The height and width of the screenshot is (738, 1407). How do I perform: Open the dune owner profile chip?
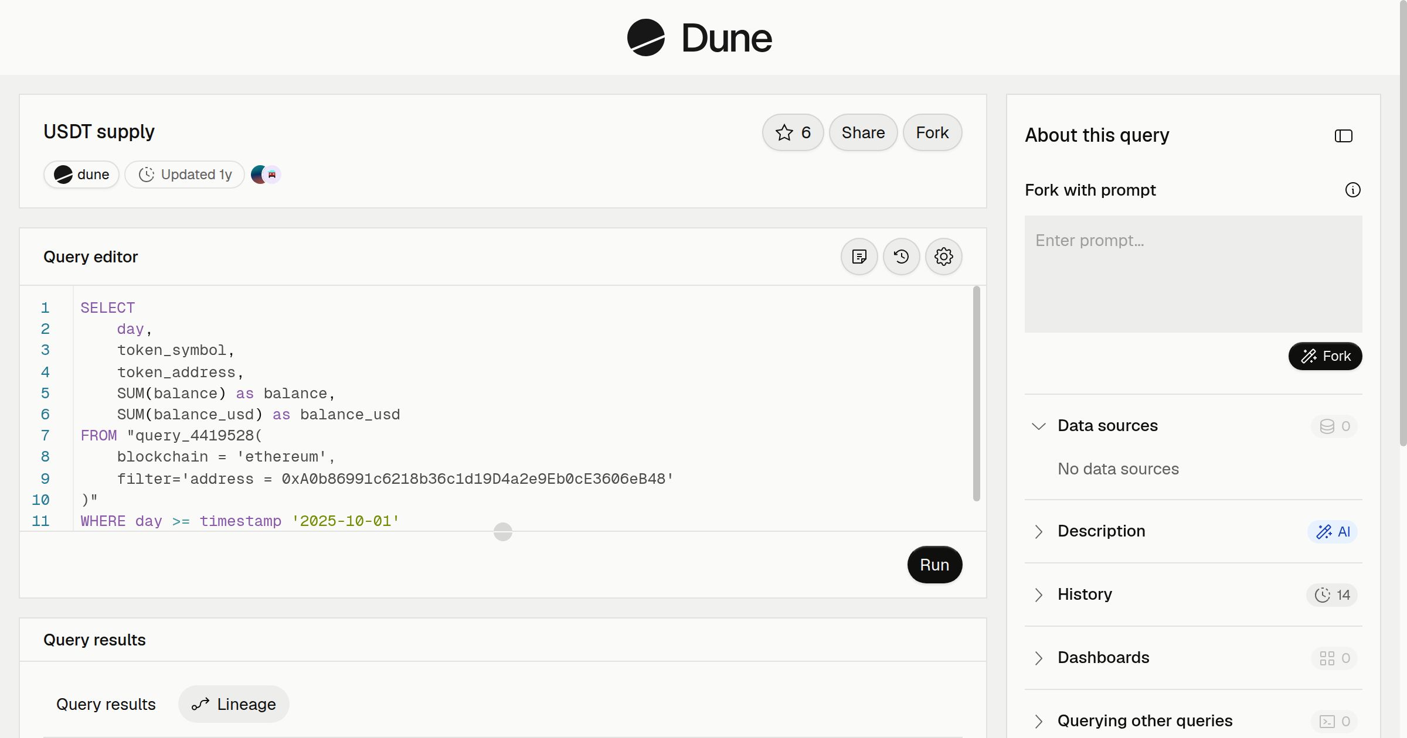81,175
